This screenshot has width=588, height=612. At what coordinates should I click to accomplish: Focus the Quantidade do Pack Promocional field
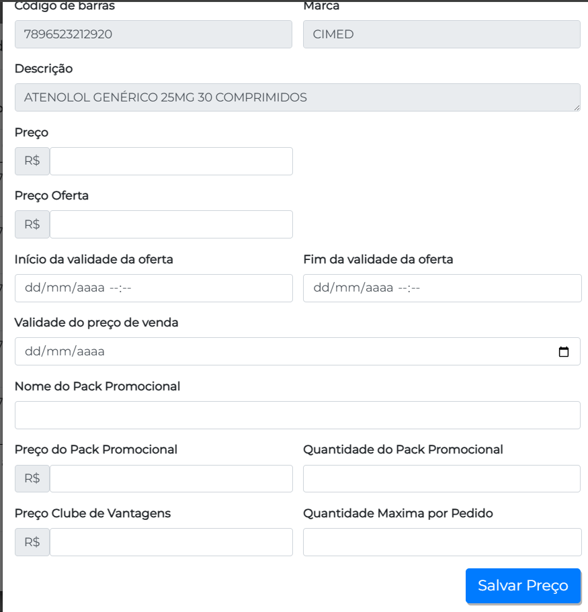coord(442,478)
